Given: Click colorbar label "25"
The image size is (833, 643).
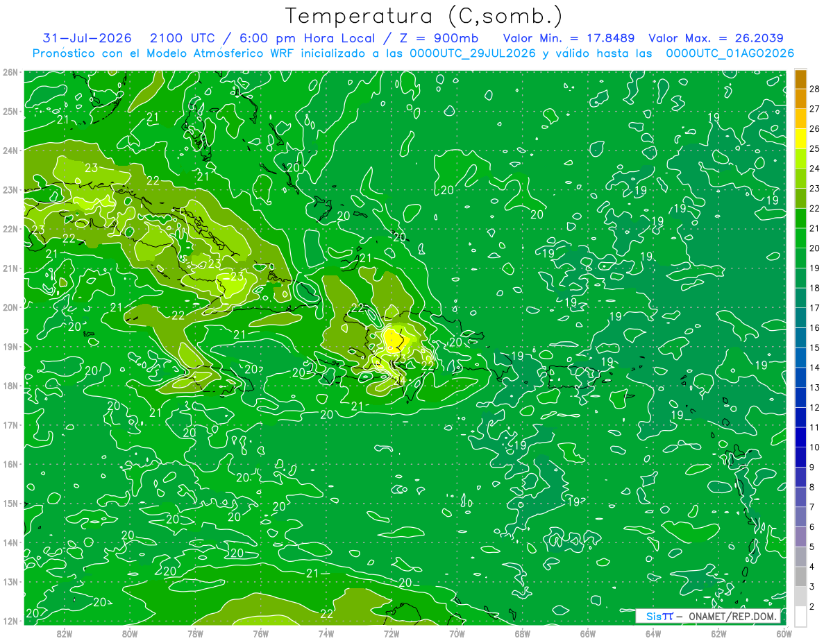Looking at the screenshot, I should [x=814, y=148].
